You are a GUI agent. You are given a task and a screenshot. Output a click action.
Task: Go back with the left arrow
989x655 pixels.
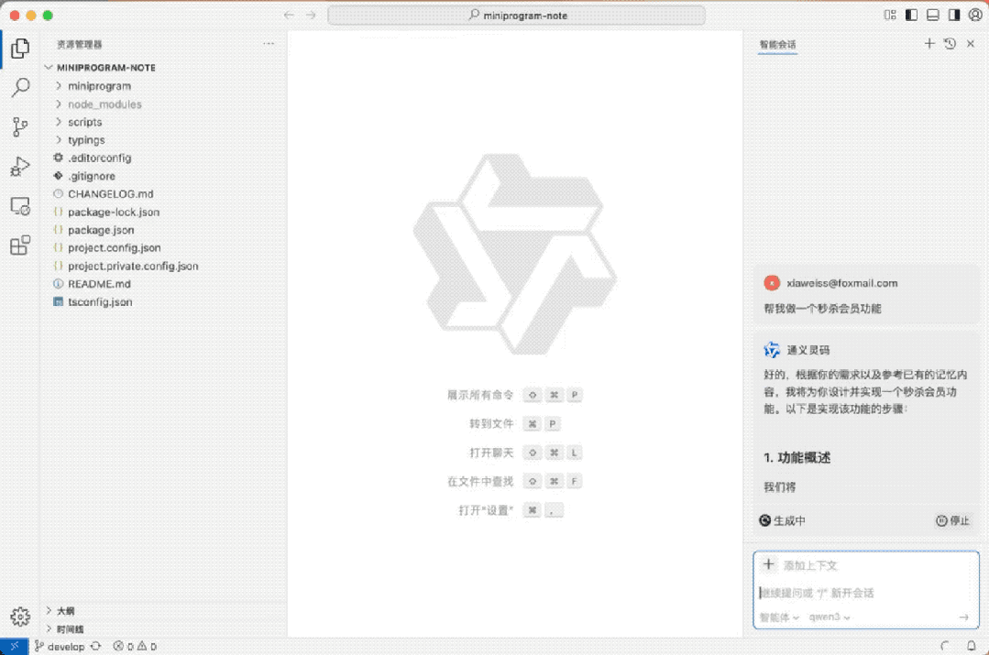point(289,16)
